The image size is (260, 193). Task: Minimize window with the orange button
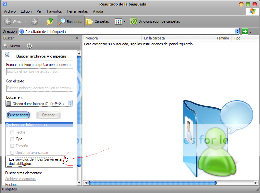241,4
